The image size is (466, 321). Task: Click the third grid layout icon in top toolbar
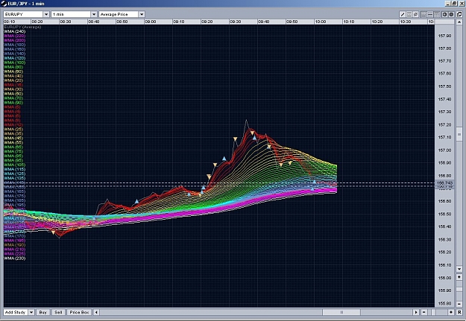pyautogui.click(x=437, y=14)
